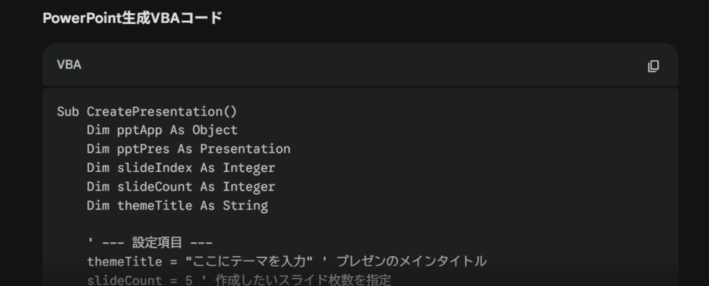Viewport: 709px width, 286px height.
Task: Click the Dim themeTitle As String line
Action: coord(177,205)
